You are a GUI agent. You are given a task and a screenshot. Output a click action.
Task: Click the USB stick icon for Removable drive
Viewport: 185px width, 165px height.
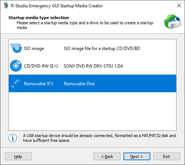click(x=16, y=83)
